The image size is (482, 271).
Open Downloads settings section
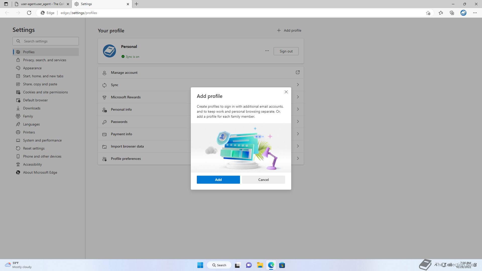tap(46, 108)
